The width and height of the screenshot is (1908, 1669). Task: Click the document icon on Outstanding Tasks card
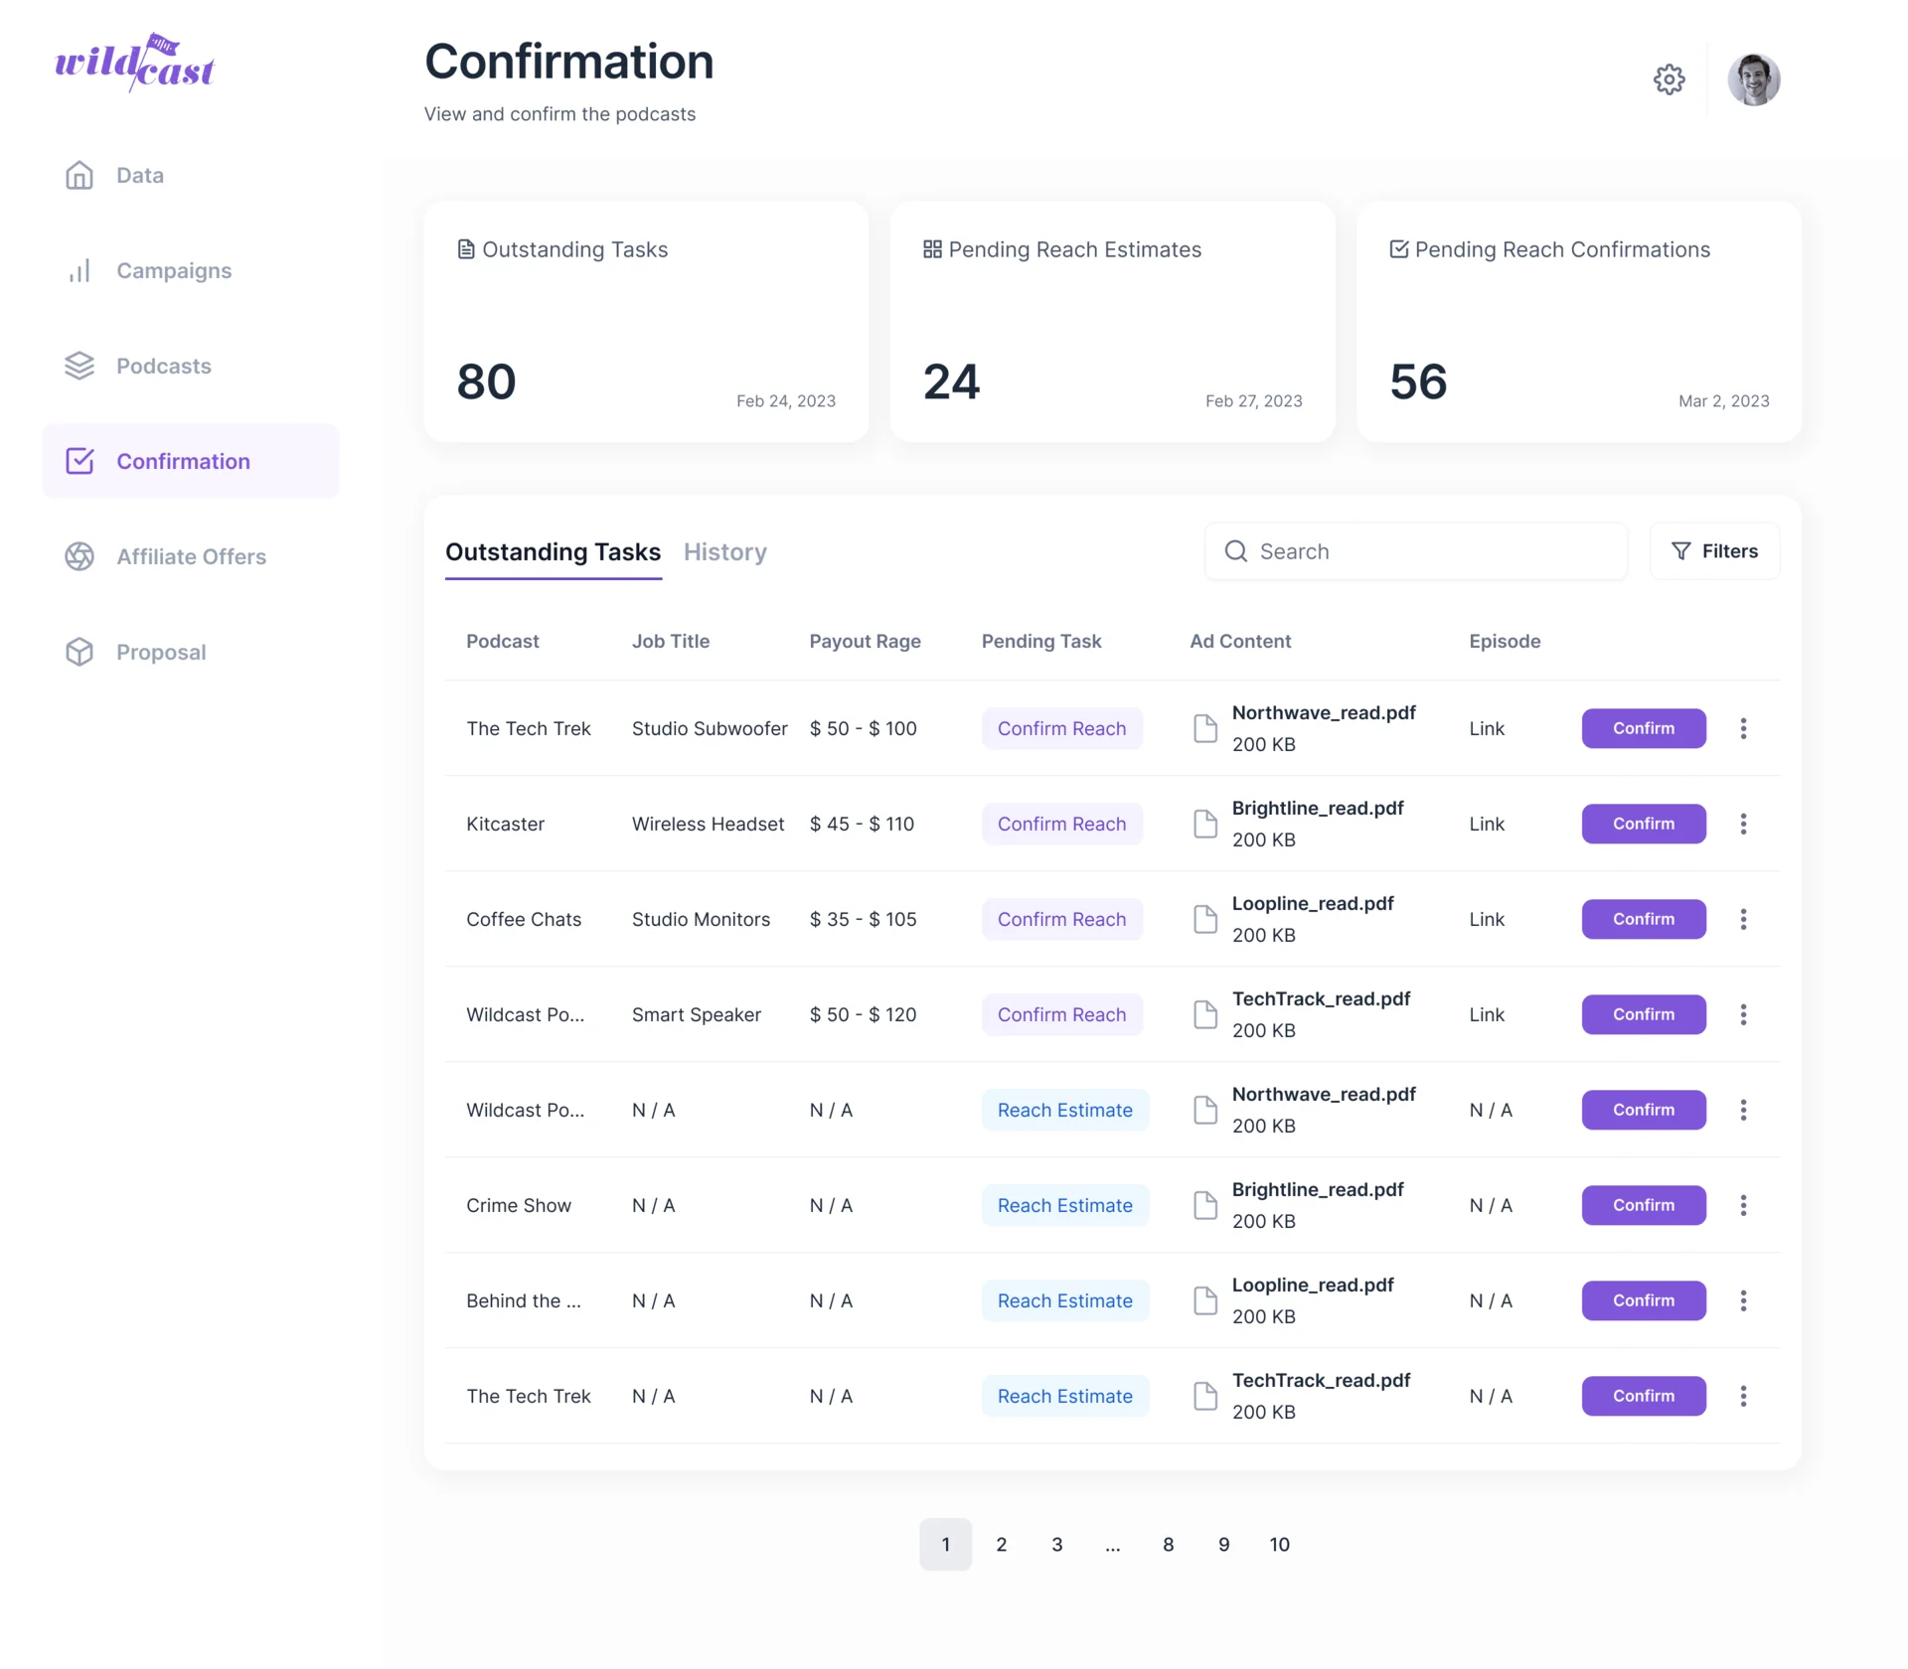(465, 249)
